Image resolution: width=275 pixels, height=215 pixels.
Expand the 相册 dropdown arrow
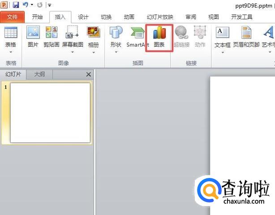tap(94, 52)
